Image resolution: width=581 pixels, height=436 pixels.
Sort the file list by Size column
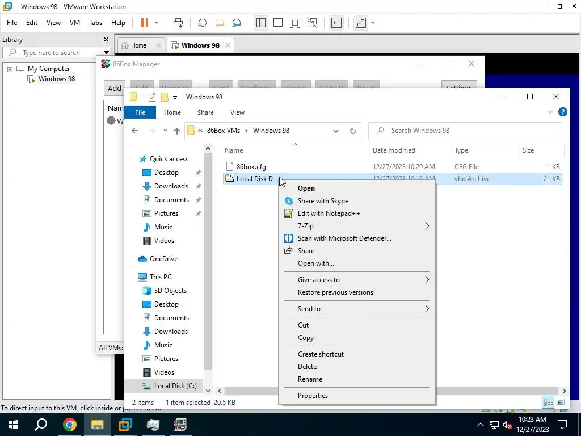(528, 150)
